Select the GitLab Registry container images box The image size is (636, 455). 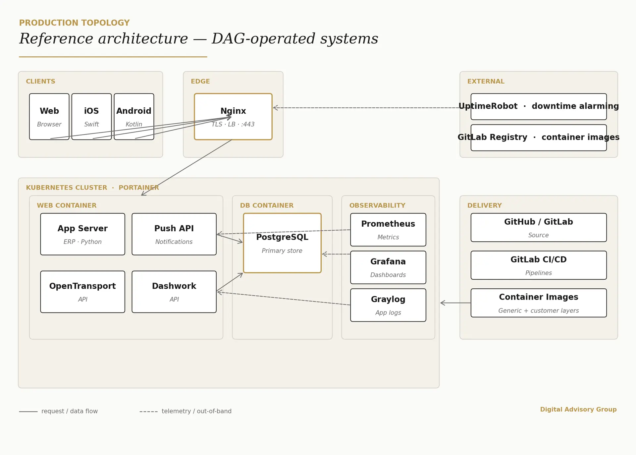click(x=538, y=138)
